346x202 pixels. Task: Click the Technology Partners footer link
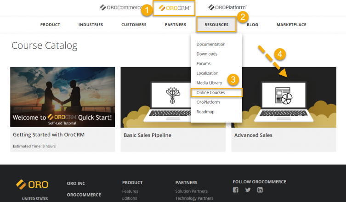[194, 198]
